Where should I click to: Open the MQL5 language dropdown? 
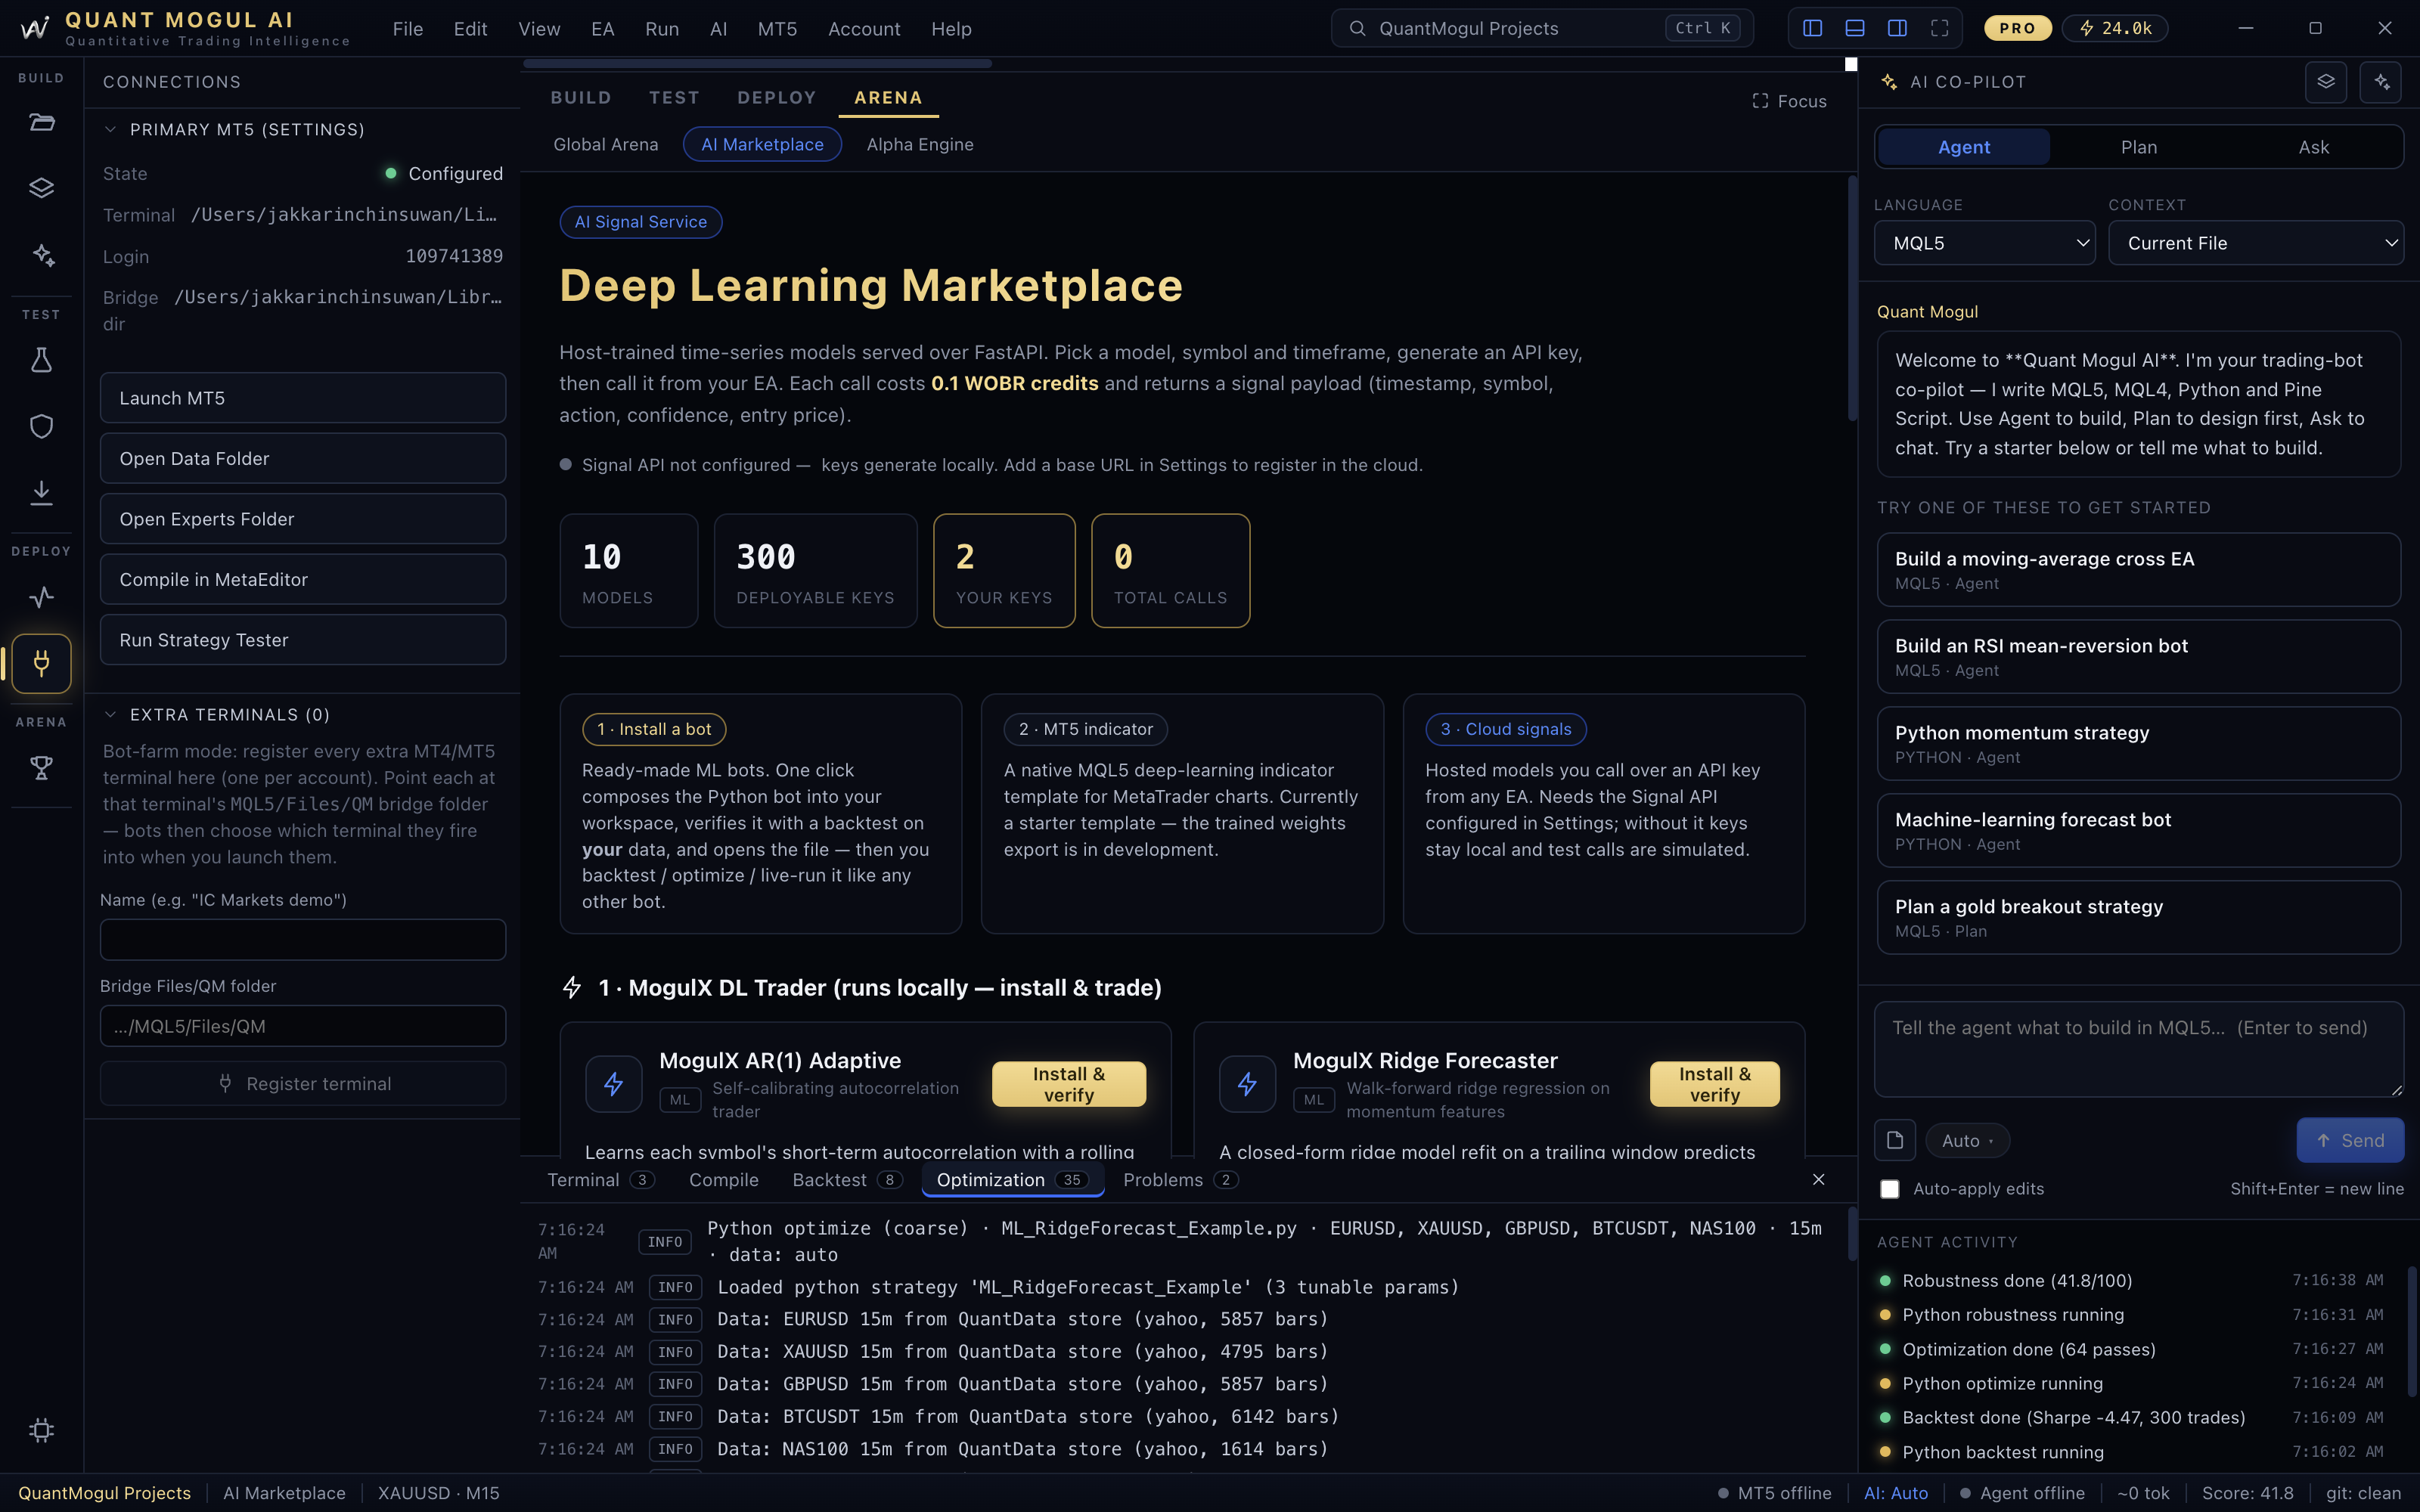(1984, 243)
